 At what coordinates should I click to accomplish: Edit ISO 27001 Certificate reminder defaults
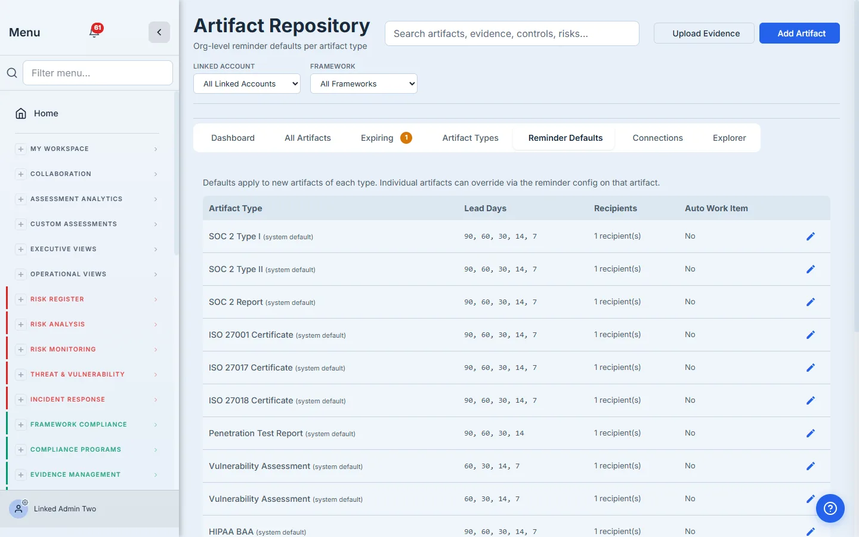811,335
